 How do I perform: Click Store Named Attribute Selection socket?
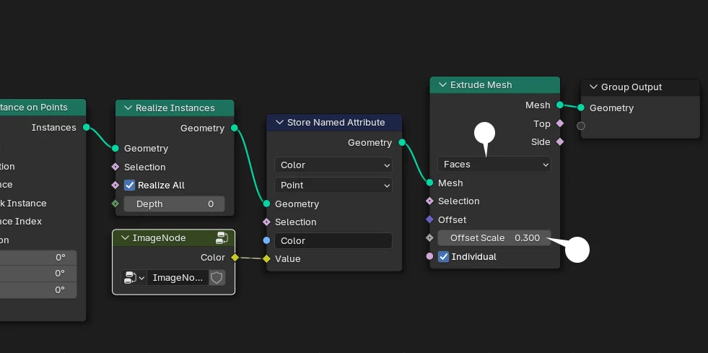(x=266, y=222)
